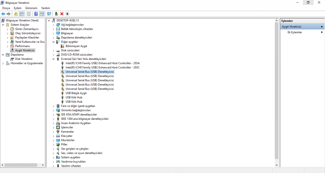Expand Görüntü bağdaştırıcıları category
Image resolution: width=325 pixels, height=173 pixels.
[53, 111]
